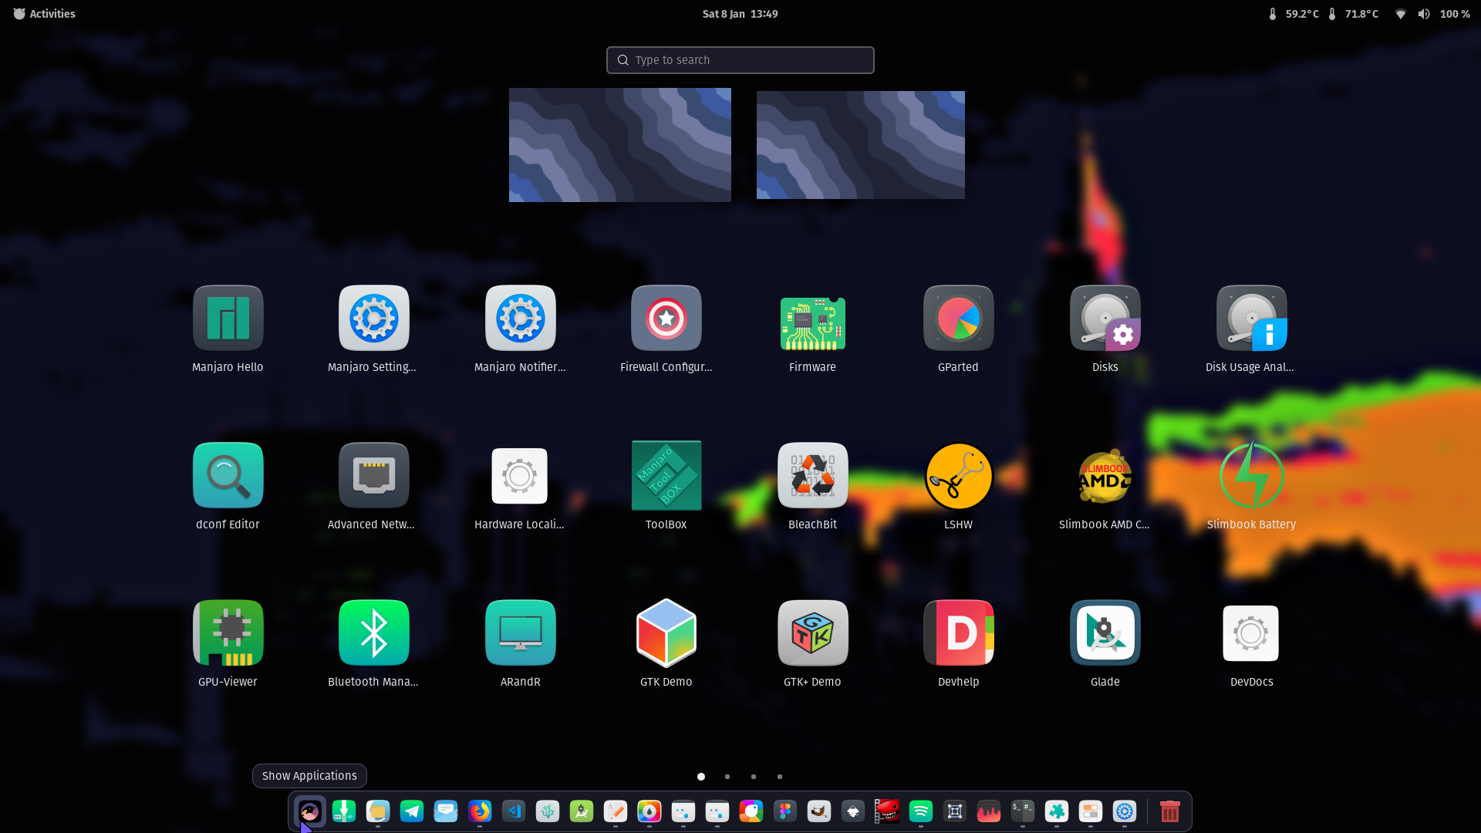Open Figma from the dock

tap(785, 811)
